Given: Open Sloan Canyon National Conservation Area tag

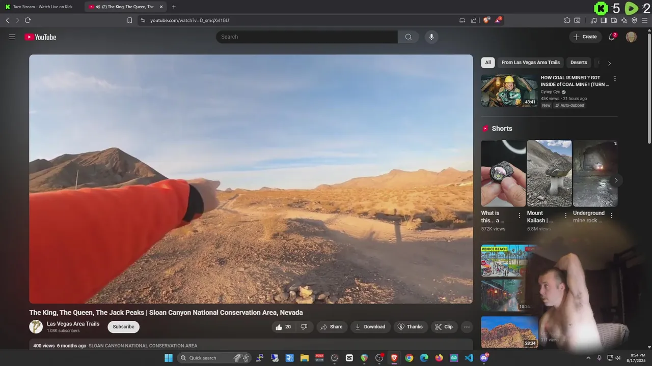Looking at the screenshot, I should [143, 346].
